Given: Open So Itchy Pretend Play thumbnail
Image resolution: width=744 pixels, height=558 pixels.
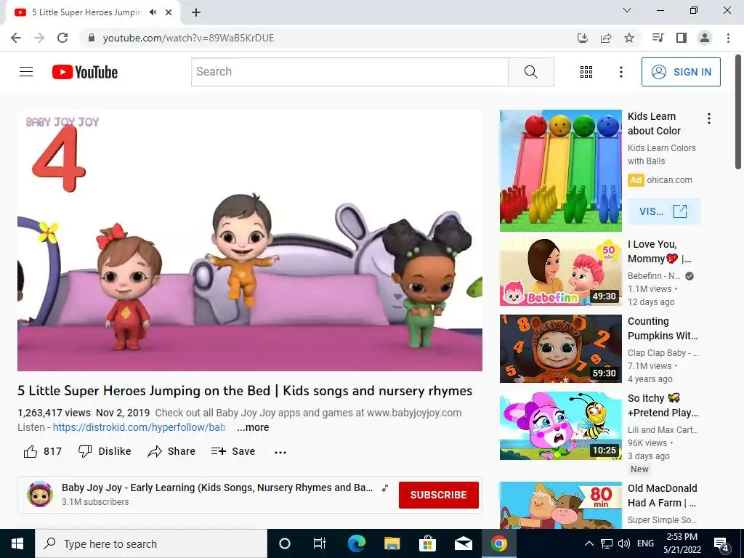Looking at the screenshot, I should point(560,426).
